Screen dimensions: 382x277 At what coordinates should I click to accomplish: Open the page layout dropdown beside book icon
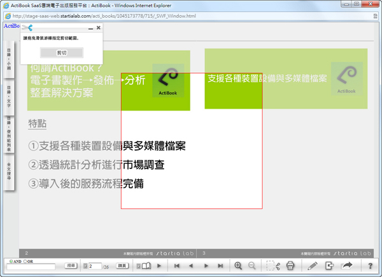pos(138,266)
